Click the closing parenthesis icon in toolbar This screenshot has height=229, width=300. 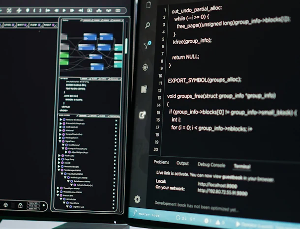point(40,10)
